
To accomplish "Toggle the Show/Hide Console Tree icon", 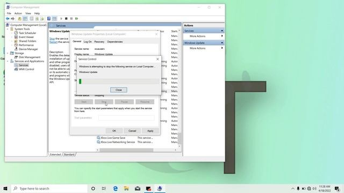I will (x=25, y=19).
